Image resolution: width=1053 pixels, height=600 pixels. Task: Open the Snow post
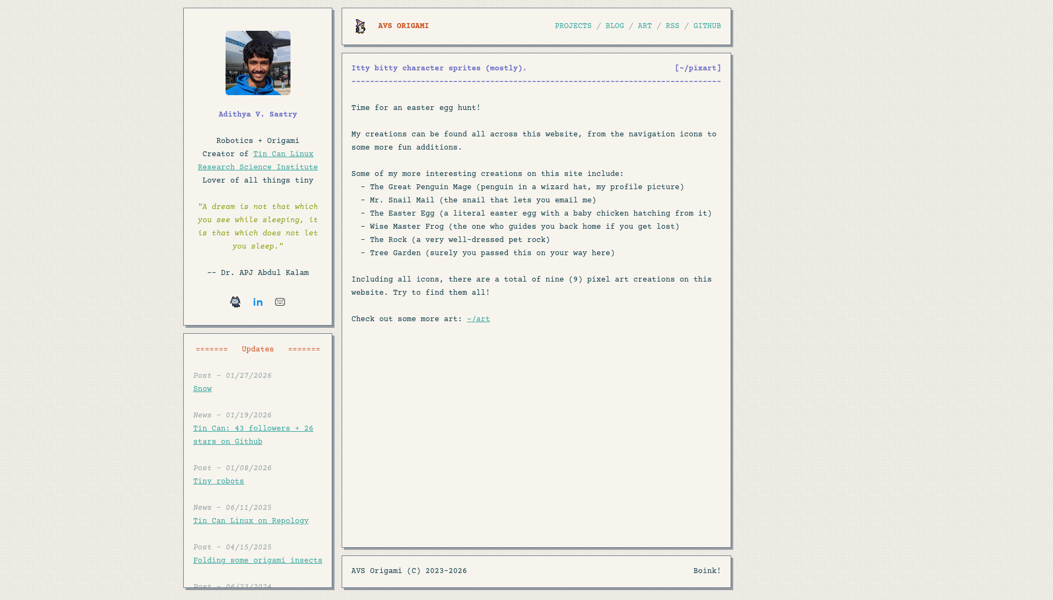pyautogui.click(x=202, y=389)
